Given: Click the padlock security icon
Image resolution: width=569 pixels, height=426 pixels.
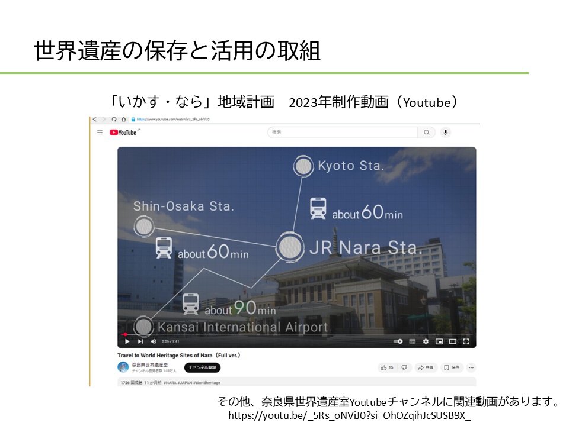Looking at the screenshot, I should point(133,119).
